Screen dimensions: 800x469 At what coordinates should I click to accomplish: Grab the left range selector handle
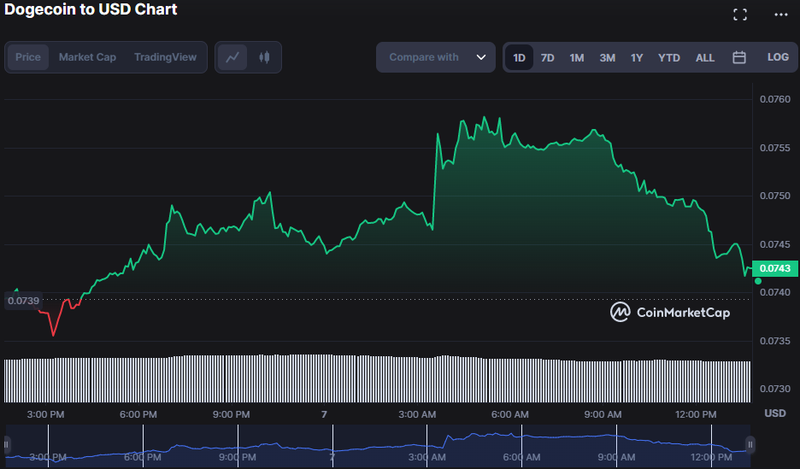tap(7, 444)
